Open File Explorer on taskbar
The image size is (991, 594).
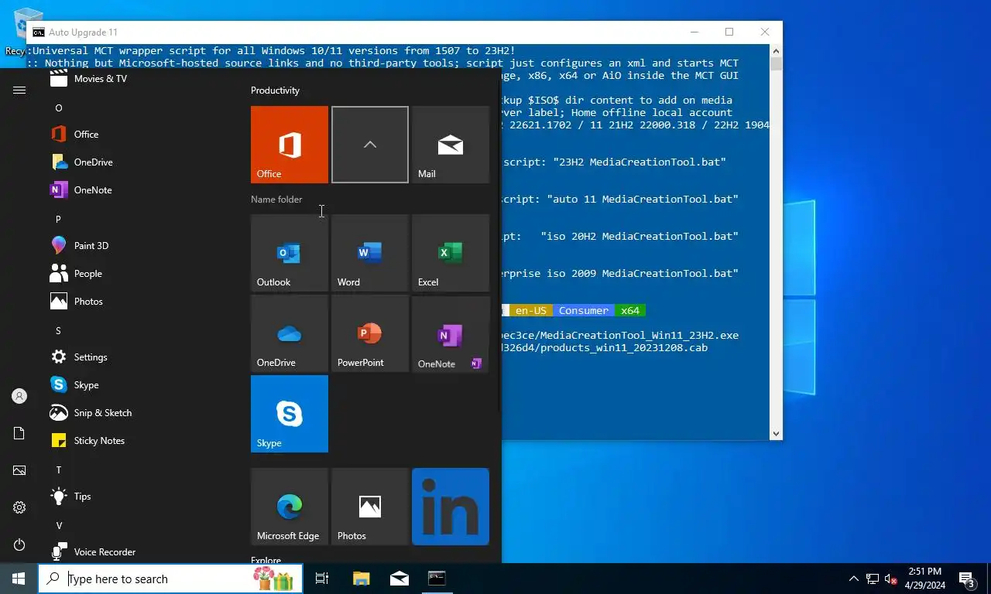pos(361,579)
